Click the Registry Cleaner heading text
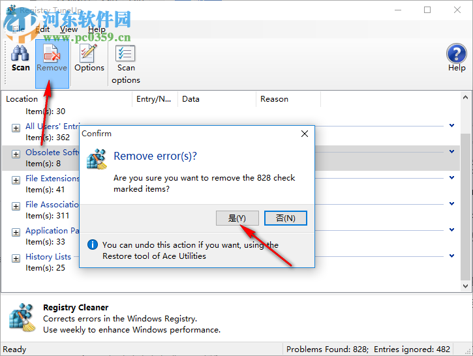 [76, 308]
